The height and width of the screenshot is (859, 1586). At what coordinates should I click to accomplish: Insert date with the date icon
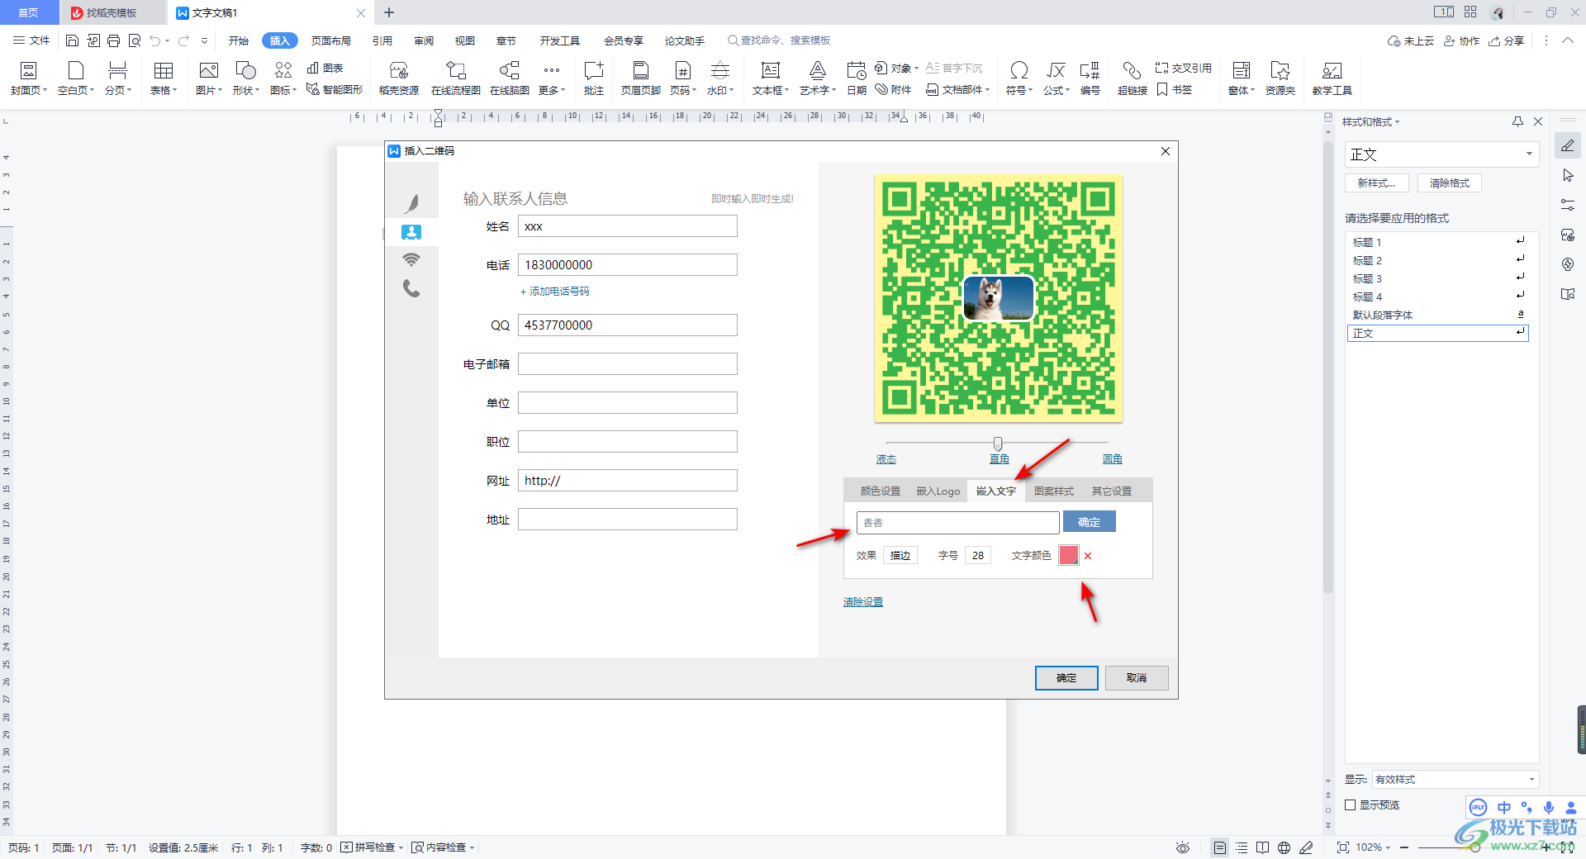tap(857, 78)
